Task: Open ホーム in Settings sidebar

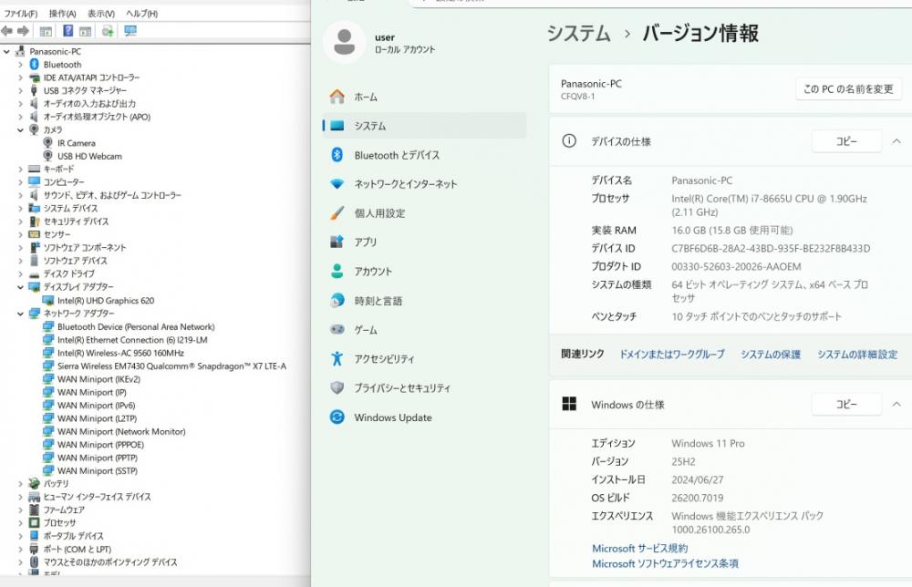Action: 425,97
